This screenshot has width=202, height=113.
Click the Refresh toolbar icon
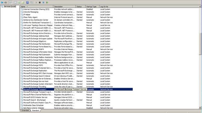(x=19, y=3)
